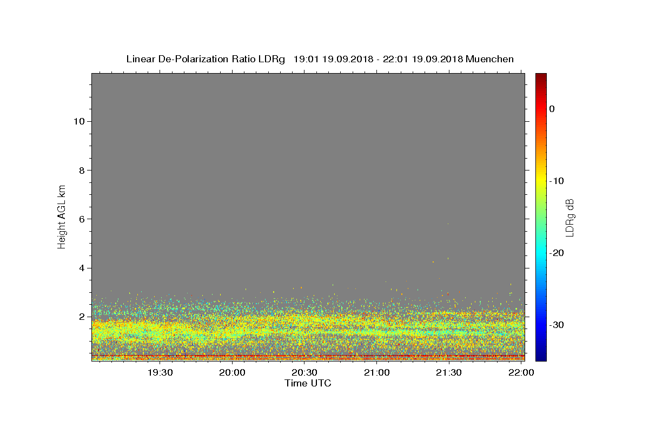Click the colorbar value -10

(557, 181)
